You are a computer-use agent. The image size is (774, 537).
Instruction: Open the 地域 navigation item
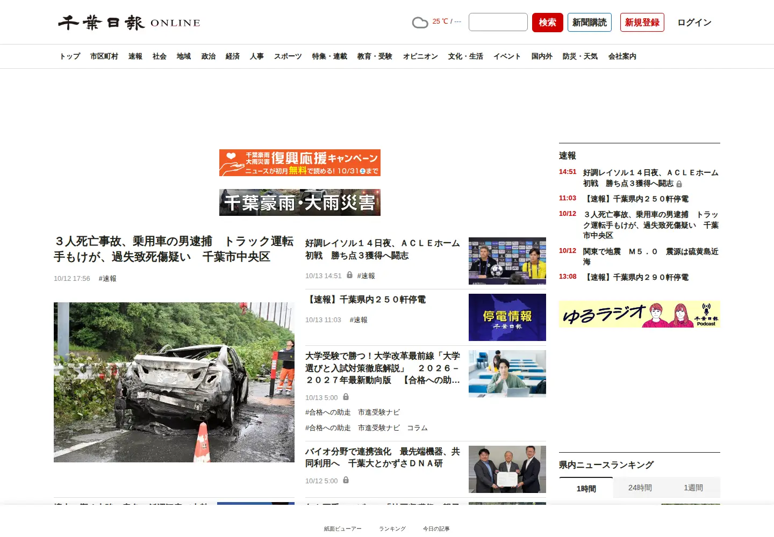[184, 56]
